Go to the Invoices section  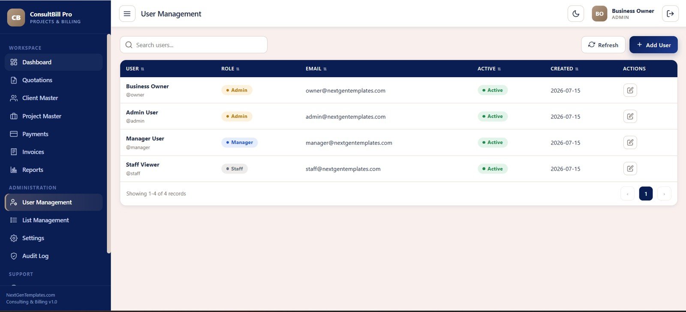[x=54, y=152]
